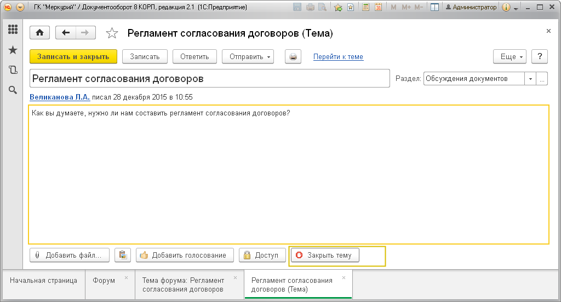Click the Раздел ellipsis select button
Screen dimensions: 561x302
pos(542,79)
